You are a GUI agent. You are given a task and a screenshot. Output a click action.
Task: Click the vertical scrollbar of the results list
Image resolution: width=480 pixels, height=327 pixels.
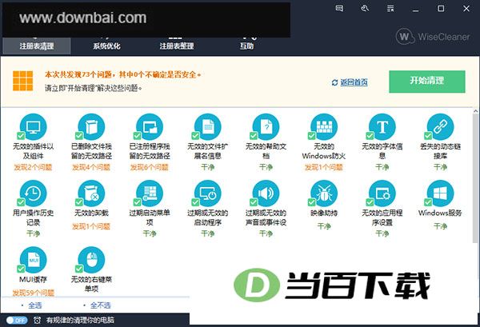click(476, 179)
